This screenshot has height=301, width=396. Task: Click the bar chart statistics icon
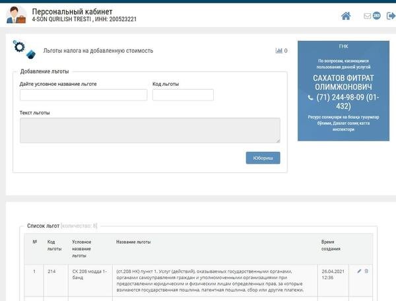279,50
